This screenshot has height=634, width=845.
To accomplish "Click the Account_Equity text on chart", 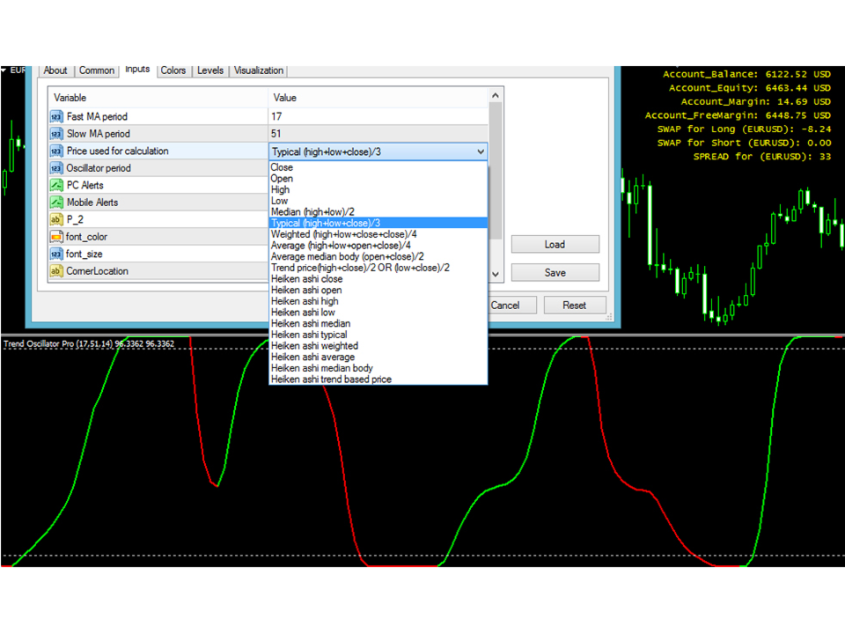I will click(x=750, y=88).
